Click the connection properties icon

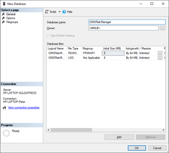click(5, 108)
